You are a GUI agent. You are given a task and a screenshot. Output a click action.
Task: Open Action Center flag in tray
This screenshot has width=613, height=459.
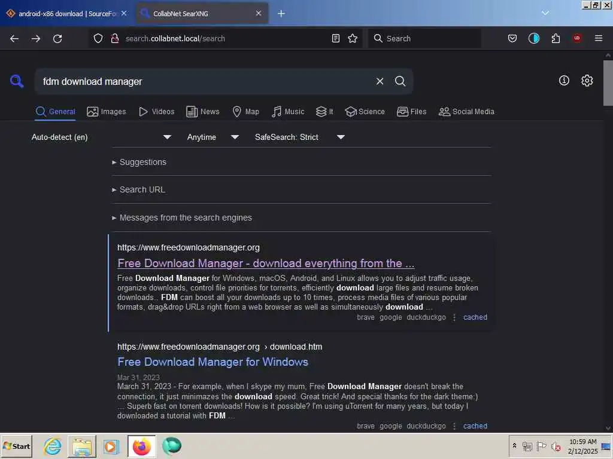coord(541,446)
